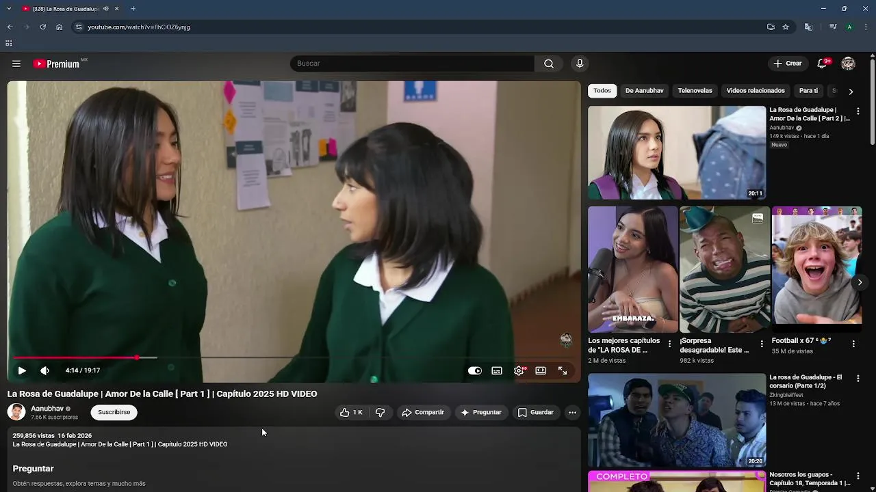The height and width of the screenshot is (492, 876).
Task: Toggle the autoplay switch in player
Action: pyautogui.click(x=475, y=370)
